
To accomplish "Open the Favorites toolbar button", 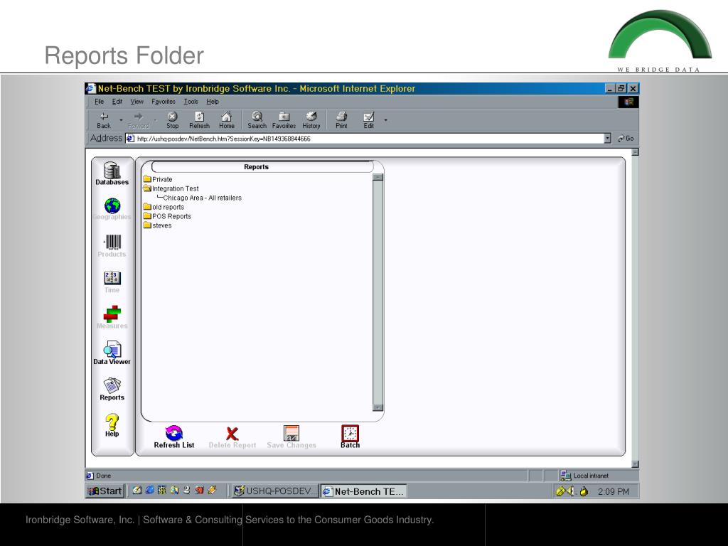I will click(284, 119).
